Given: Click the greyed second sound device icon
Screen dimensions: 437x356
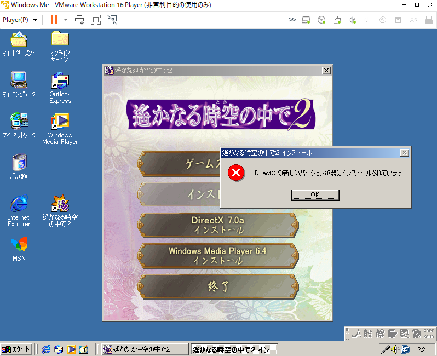Looking at the screenshot, I should coord(367,20).
